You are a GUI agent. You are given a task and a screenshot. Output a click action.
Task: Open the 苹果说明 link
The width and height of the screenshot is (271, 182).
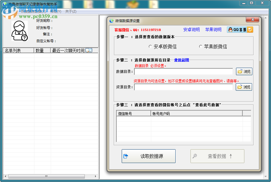click(213, 30)
